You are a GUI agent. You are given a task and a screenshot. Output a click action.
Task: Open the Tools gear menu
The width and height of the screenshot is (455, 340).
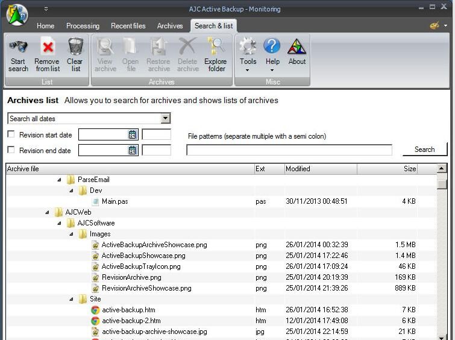(248, 46)
